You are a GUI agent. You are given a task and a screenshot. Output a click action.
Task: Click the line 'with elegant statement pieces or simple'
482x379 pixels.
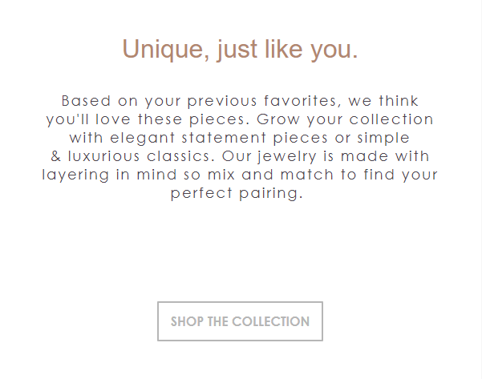(240, 138)
